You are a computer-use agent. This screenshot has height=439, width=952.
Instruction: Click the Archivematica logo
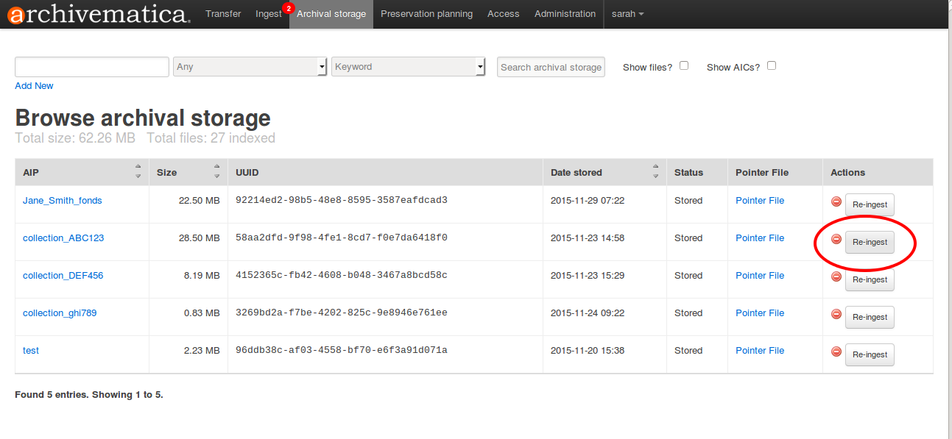(x=99, y=14)
